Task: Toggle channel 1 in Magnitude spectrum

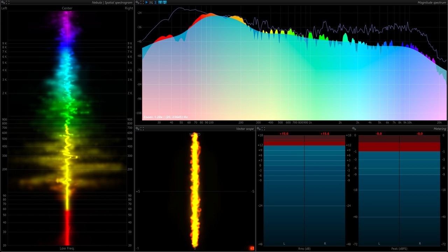Action: (x=160, y=2)
